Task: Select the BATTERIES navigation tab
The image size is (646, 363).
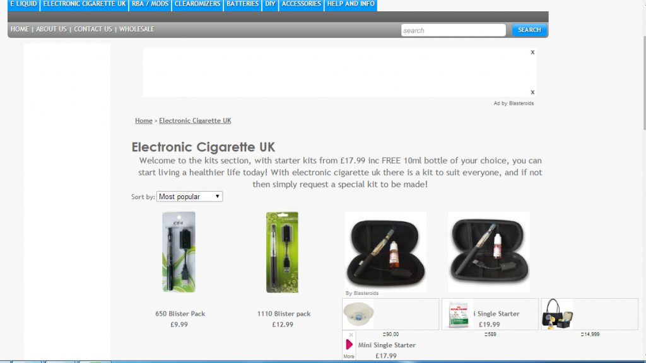Action: (243, 4)
